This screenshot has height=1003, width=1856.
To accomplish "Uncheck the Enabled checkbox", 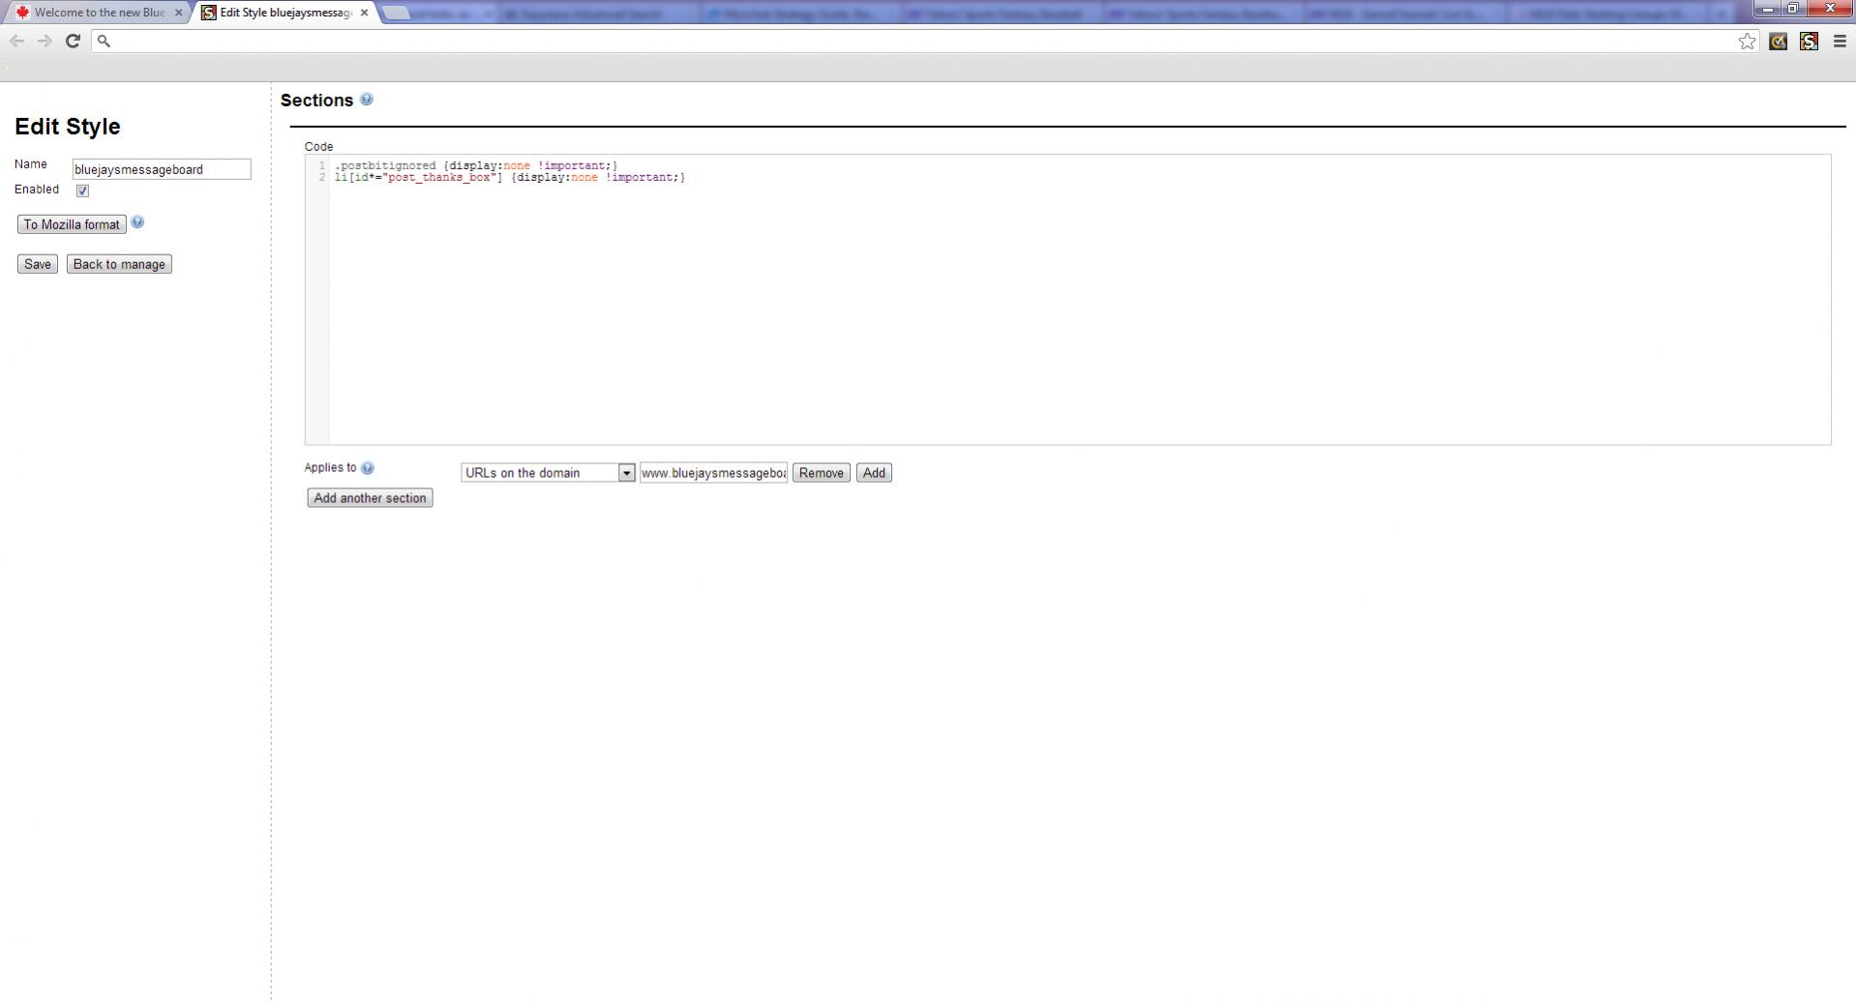I will pos(82,191).
